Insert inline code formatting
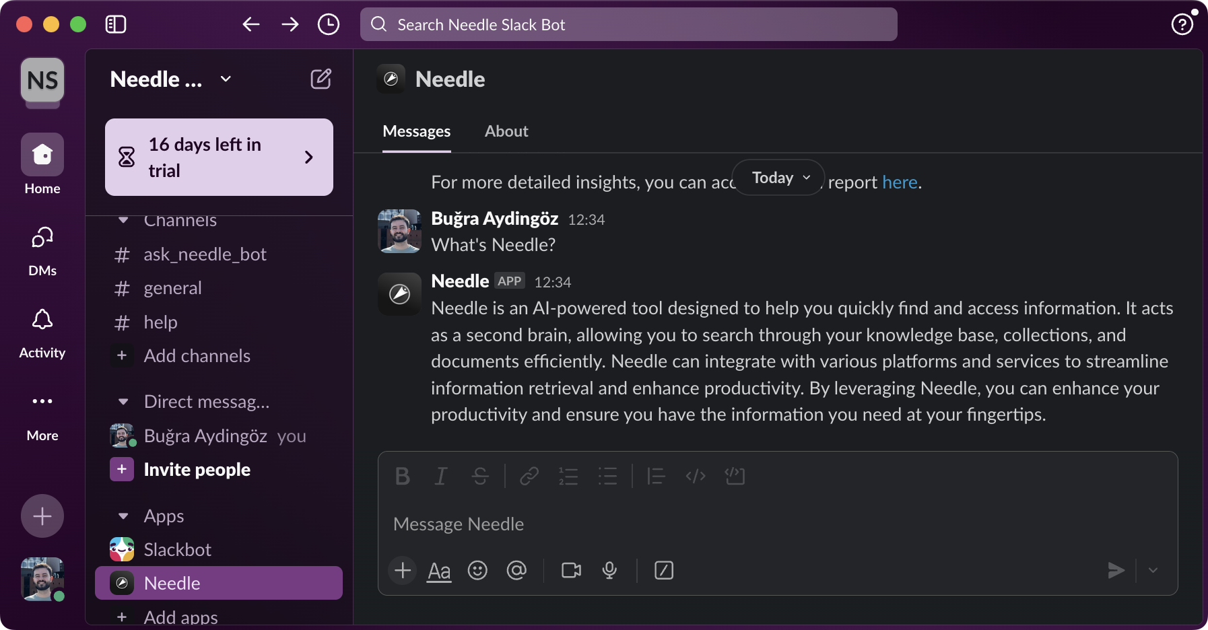This screenshot has width=1208, height=630. click(696, 477)
